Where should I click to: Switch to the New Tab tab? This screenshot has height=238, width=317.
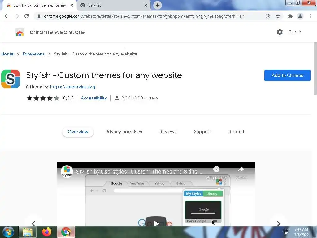click(114, 5)
